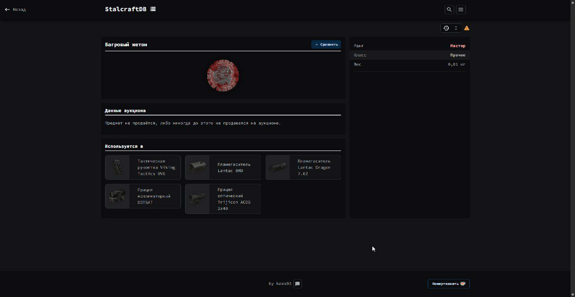
Task: Click the Lantac Dragon muzzle thumbnail
Action: [278, 168]
